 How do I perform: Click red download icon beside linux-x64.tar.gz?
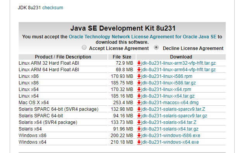139,96
